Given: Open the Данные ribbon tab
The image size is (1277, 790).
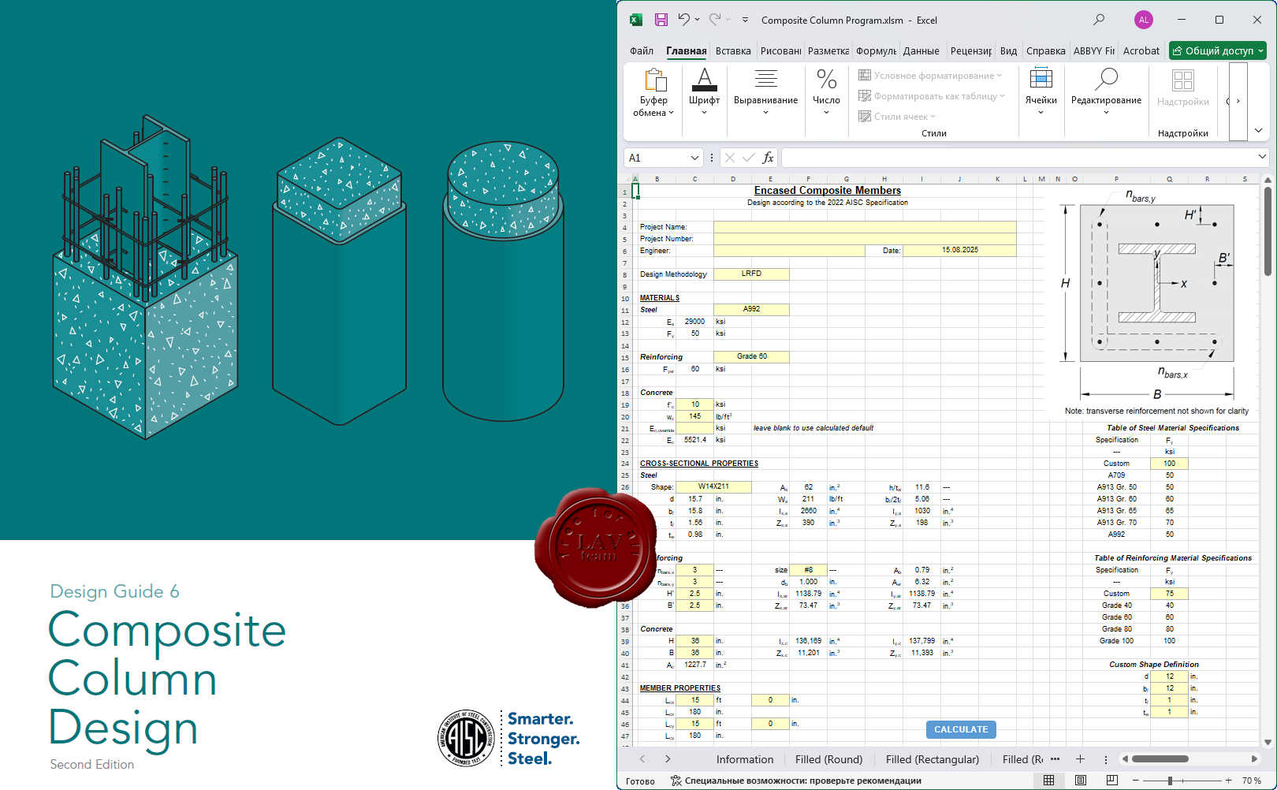Looking at the screenshot, I should (921, 50).
